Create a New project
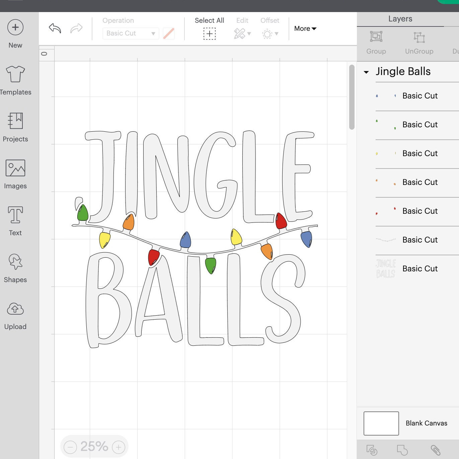This screenshot has height=459, width=459. (x=15, y=32)
